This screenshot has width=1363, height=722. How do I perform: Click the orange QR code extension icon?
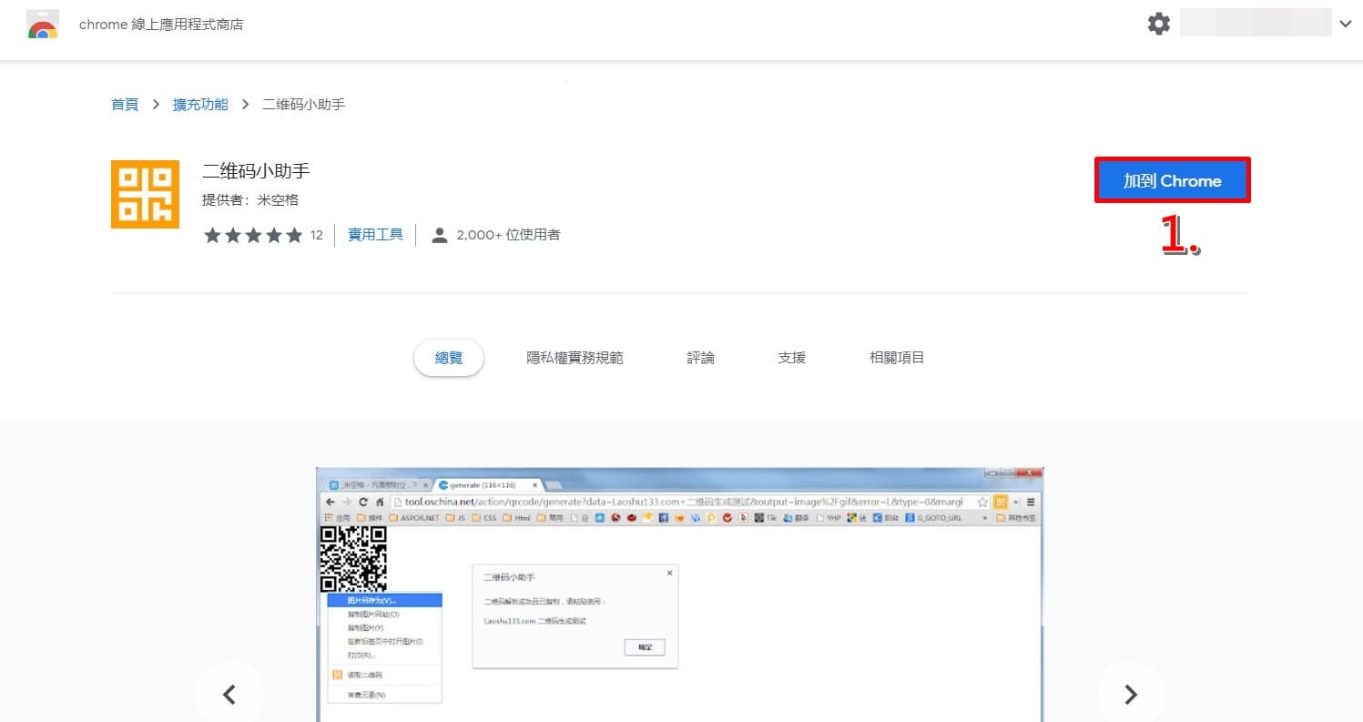tap(145, 194)
